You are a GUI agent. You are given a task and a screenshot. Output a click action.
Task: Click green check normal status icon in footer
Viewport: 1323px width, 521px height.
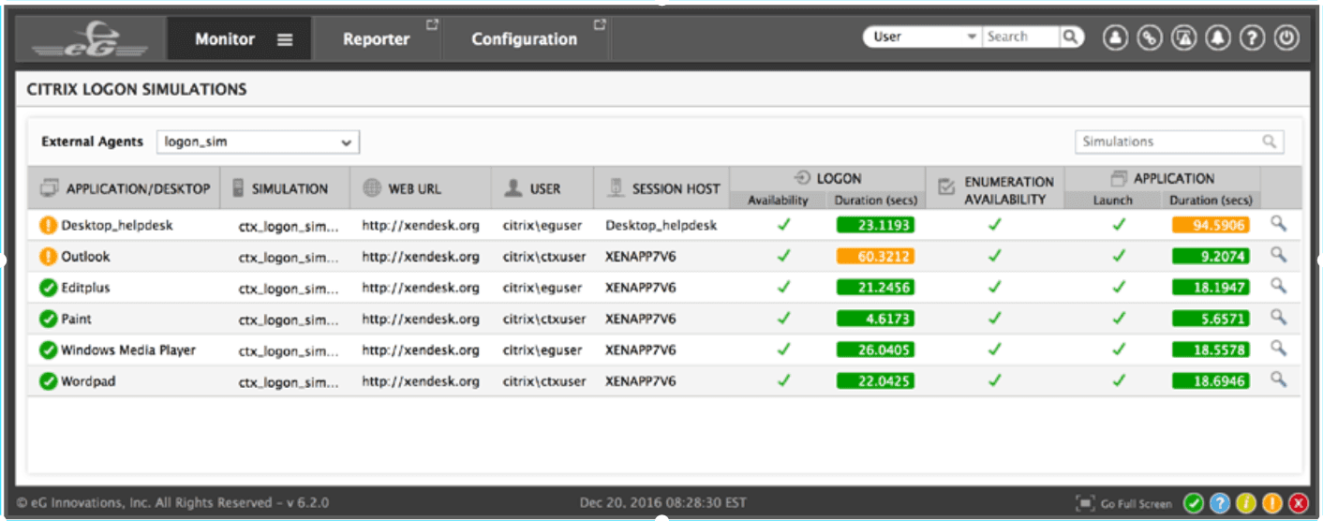1194,503
